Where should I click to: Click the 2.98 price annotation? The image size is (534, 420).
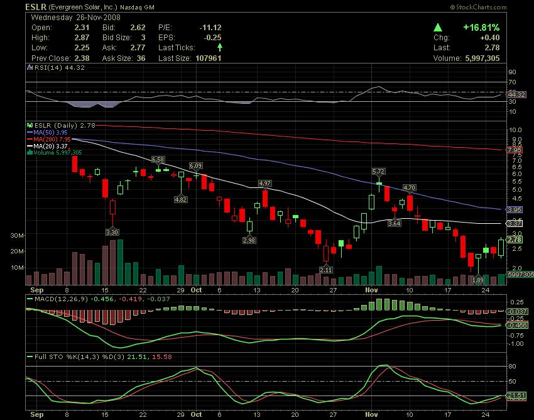pos(249,240)
